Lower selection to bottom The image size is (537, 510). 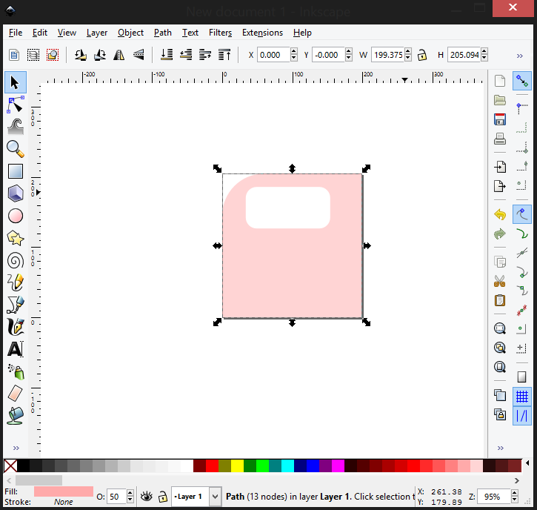[167, 55]
